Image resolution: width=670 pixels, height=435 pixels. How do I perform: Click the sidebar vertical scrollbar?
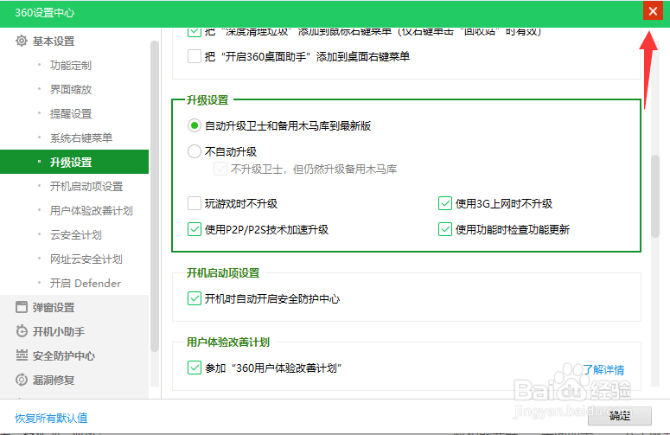155,196
